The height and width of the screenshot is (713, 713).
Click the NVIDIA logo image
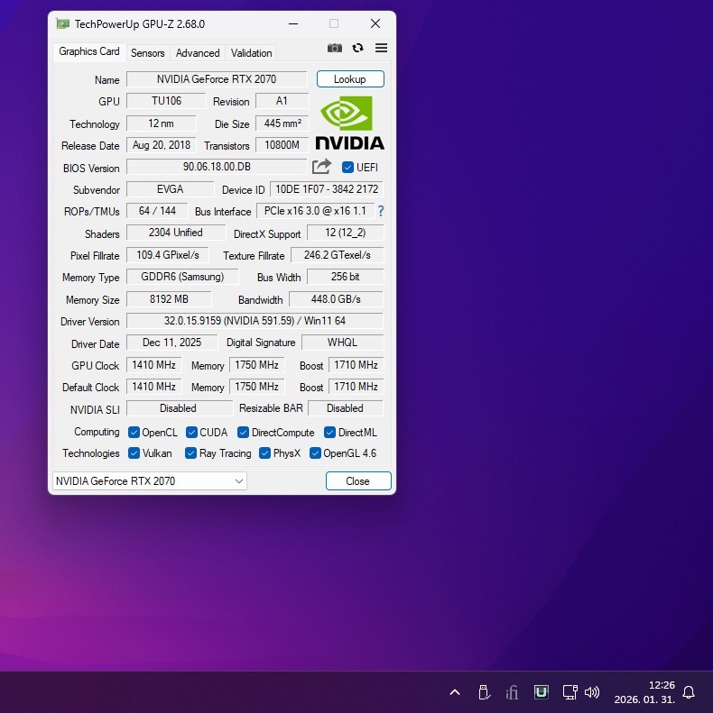point(349,123)
